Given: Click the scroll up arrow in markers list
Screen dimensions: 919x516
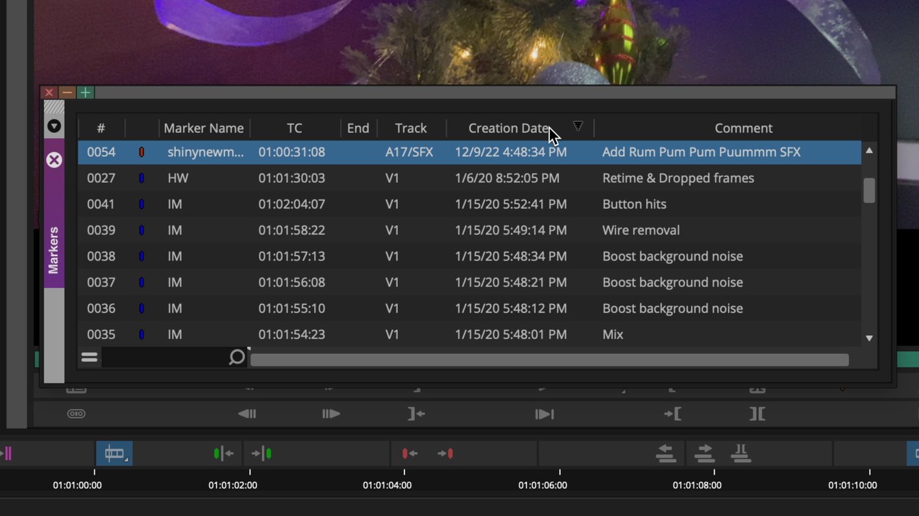Looking at the screenshot, I should pyautogui.click(x=869, y=150).
